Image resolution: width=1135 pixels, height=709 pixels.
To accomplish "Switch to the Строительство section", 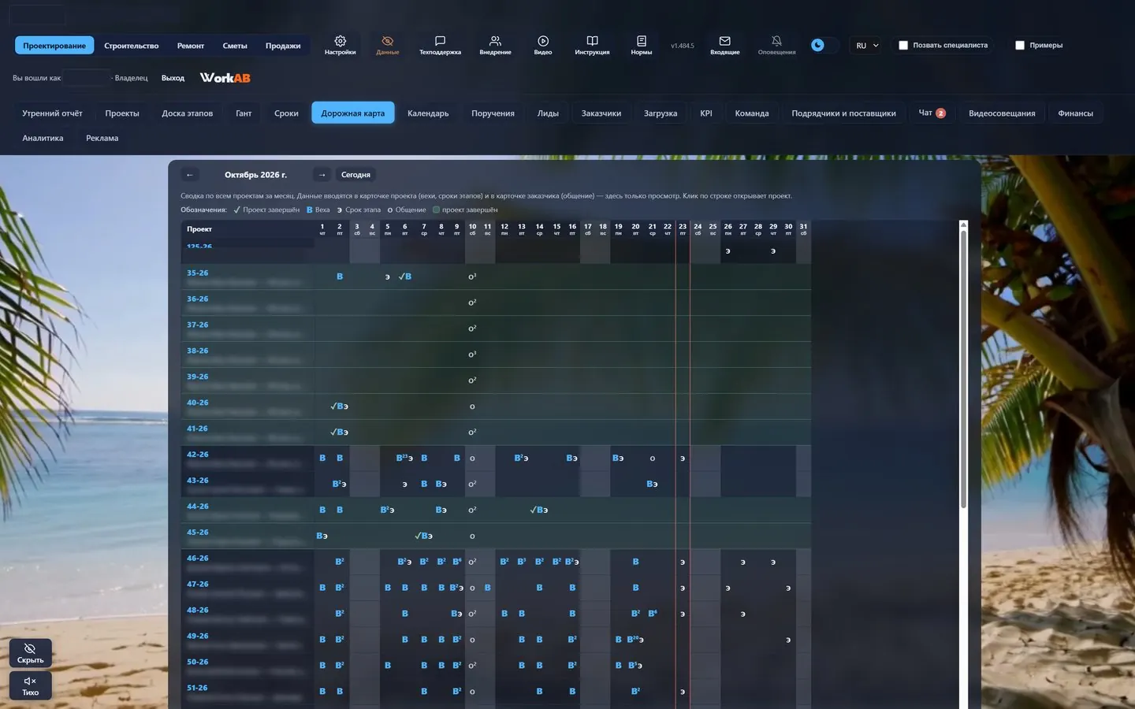I will point(132,46).
